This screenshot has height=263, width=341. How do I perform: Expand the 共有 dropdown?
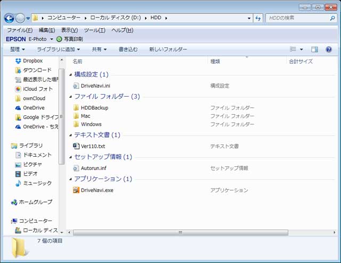(x=99, y=49)
